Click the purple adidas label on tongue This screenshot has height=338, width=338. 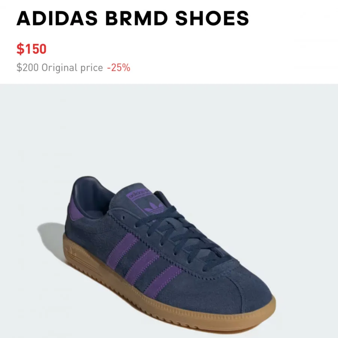[x=138, y=193]
